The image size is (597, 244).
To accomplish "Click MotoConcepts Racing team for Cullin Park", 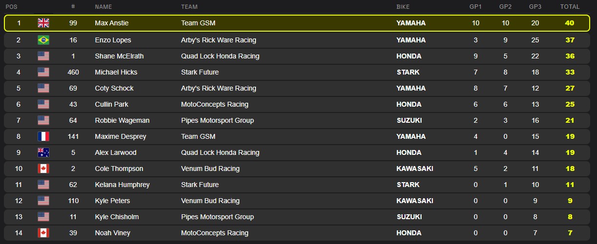I will click(x=214, y=104).
